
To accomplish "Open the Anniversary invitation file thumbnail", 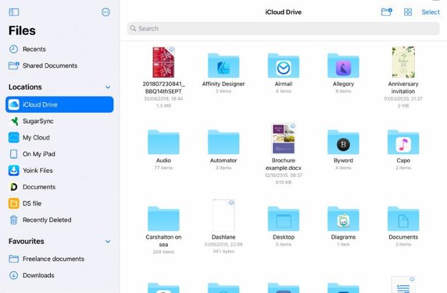I will click(x=403, y=63).
